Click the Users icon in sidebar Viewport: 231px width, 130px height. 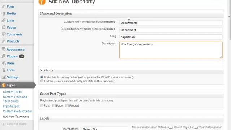4,63
